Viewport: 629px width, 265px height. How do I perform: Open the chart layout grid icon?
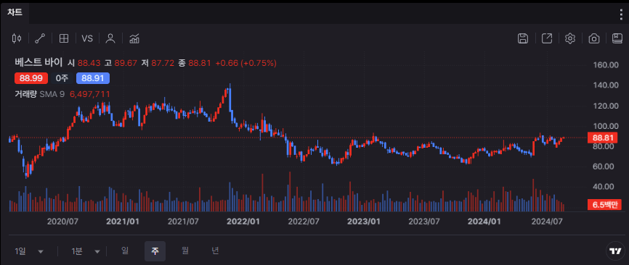pos(64,38)
